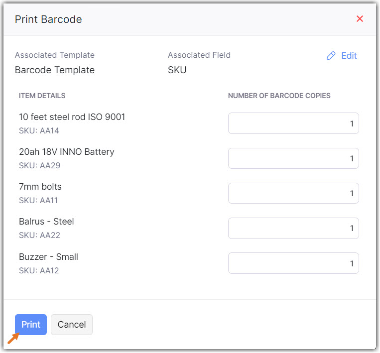Close the Print Barcode dialog

coord(360,19)
